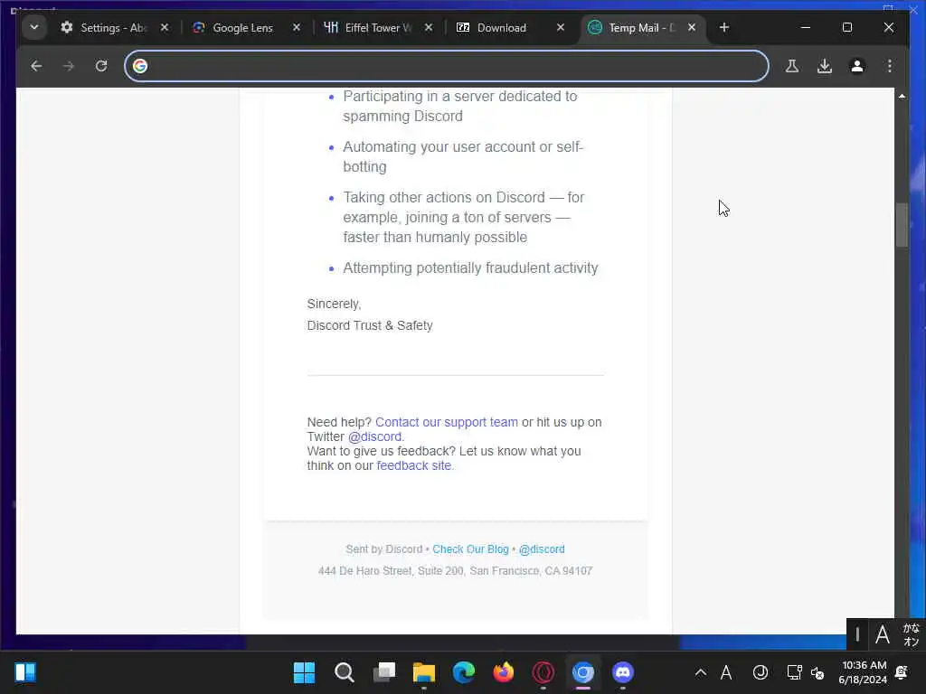Click the page scrollbar up arrow
Image resolution: width=926 pixels, height=694 pixels.
click(x=902, y=96)
